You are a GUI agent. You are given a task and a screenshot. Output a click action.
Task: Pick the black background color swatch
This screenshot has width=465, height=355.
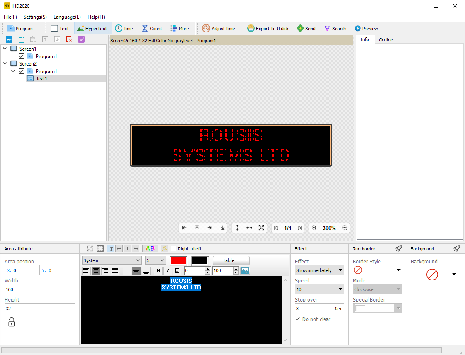coord(200,261)
